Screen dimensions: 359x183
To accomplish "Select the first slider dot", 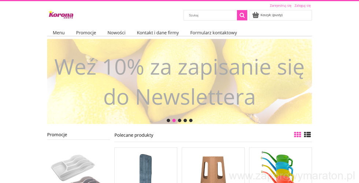I will tap(168, 120).
